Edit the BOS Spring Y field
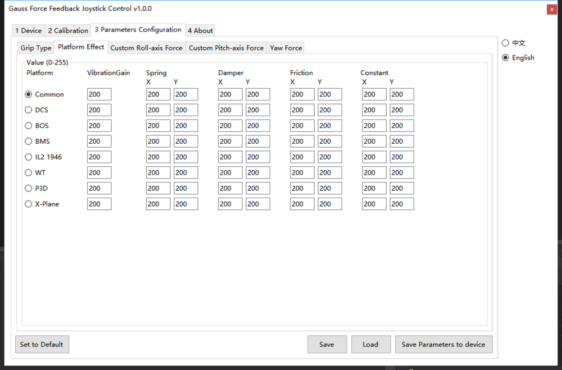Viewport: 562px width, 370px height. click(x=185, y=126)
